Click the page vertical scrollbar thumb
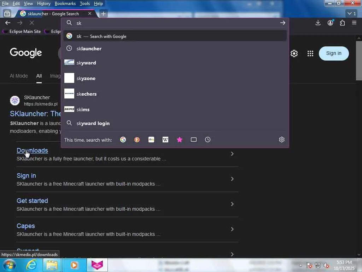362x272 pixels. [x=359, y=61]
